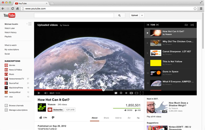Screen dimensions: 205x130
Task: Enter fullscreen mode
Action: coord(141,93)
